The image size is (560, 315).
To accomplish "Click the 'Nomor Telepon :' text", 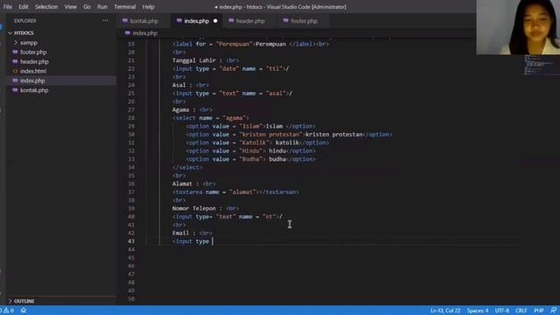I will [x=197, y=208].
